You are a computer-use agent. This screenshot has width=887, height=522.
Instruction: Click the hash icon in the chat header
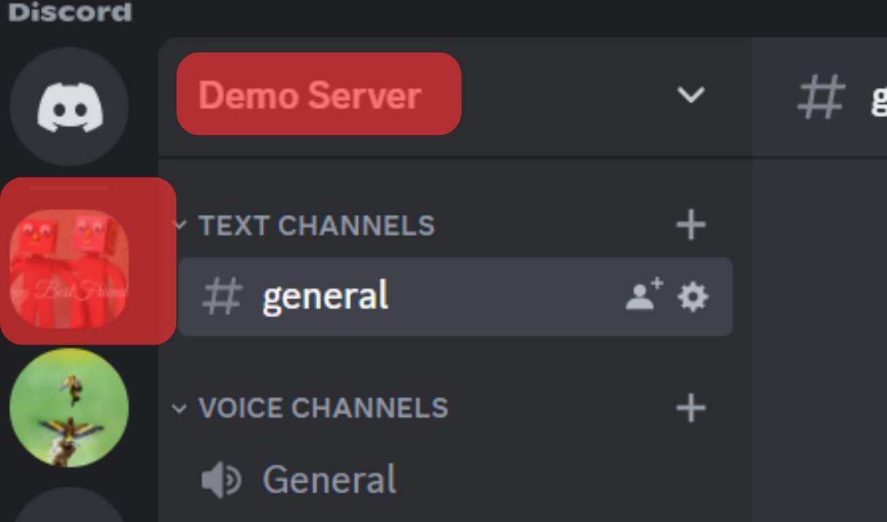tap(822, 97)
